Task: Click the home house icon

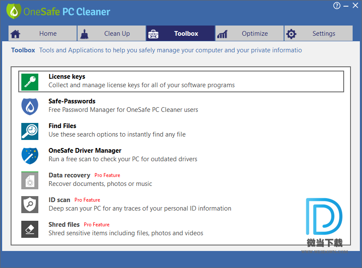Action: pyautogui.click(x=15, y=34)
